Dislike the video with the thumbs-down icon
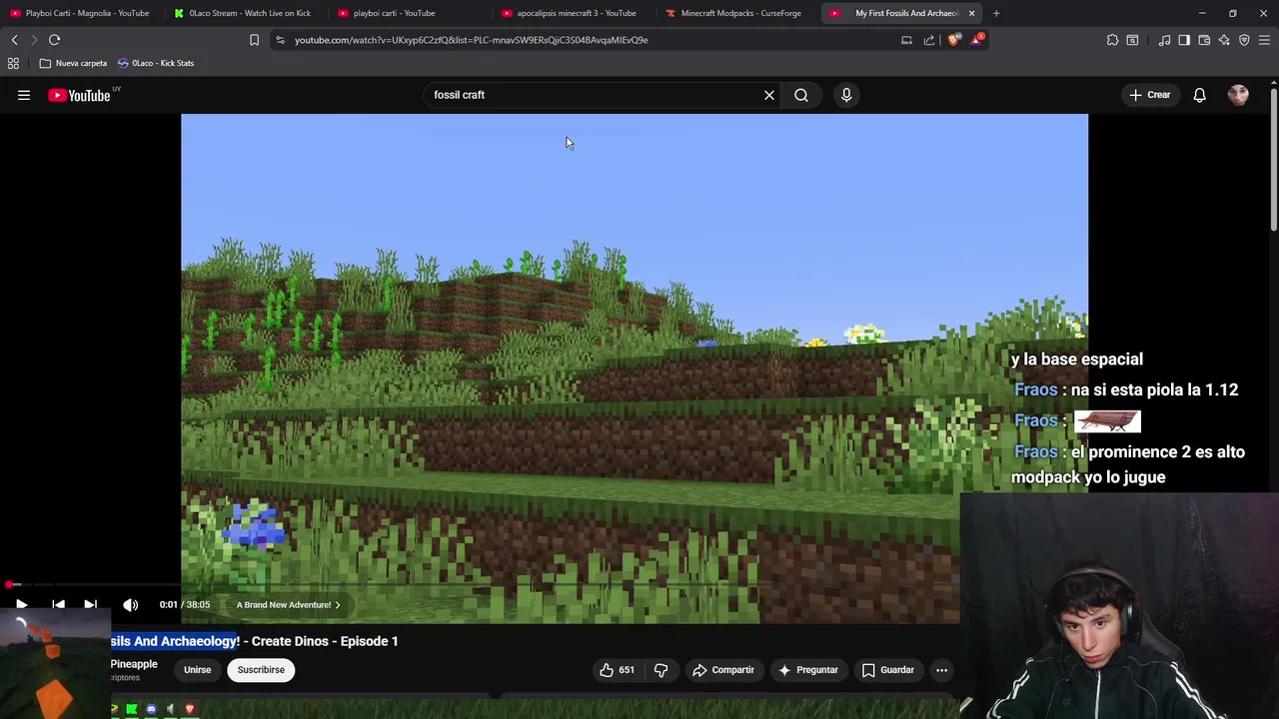The height and width of the screenshot is (719, 1279). click(660, 670)
